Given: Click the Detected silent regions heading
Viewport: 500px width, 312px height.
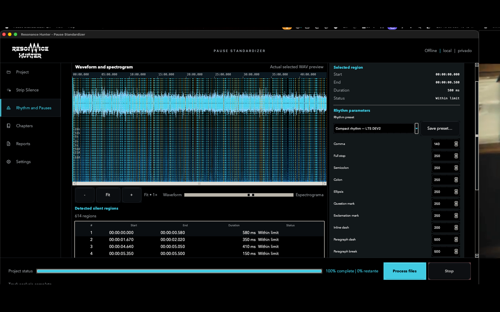Looking at the screenshot, I should click(x=97, y=208).
